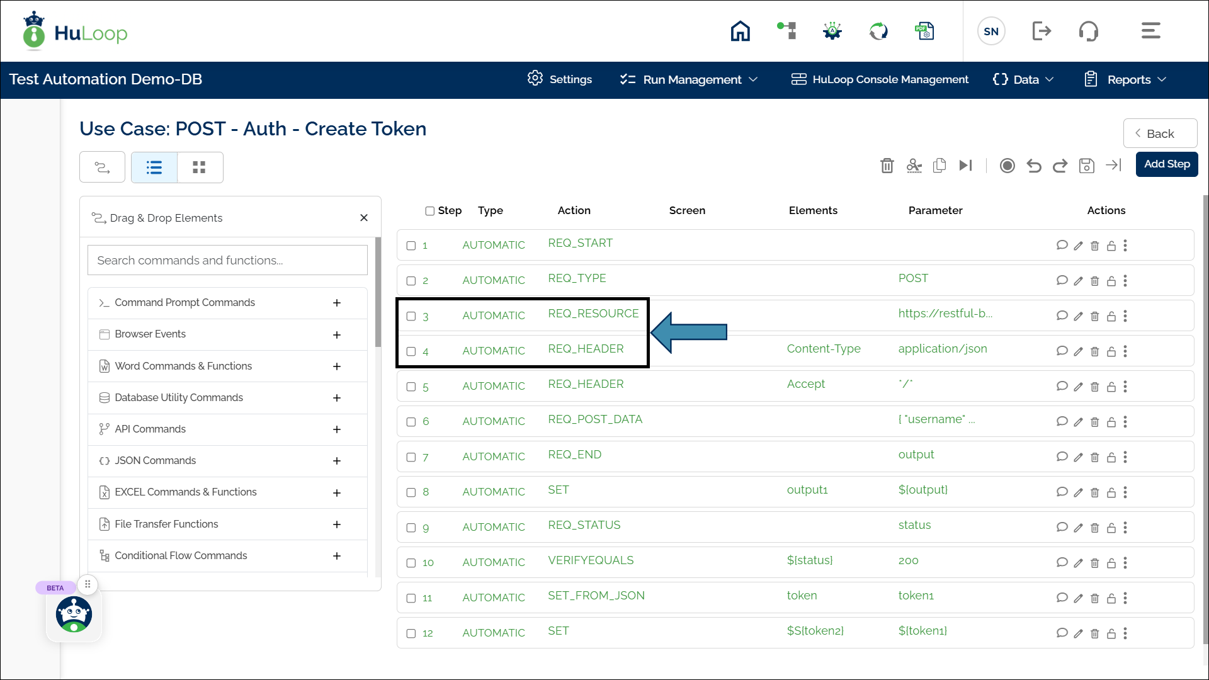Click the trash icon above the steps table
Viewport: 1209px width, 680px height.
887,166
